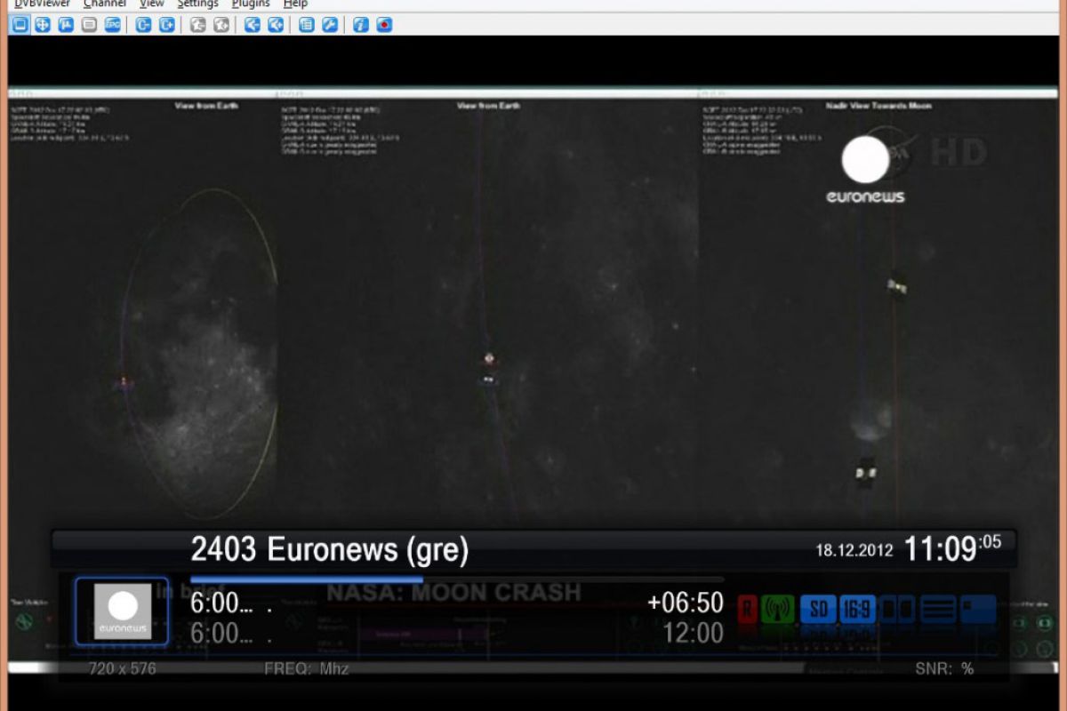Click the Euronews logo thumbnail in the OSD bar
The image size is (1067, 711).
[122, 611]
